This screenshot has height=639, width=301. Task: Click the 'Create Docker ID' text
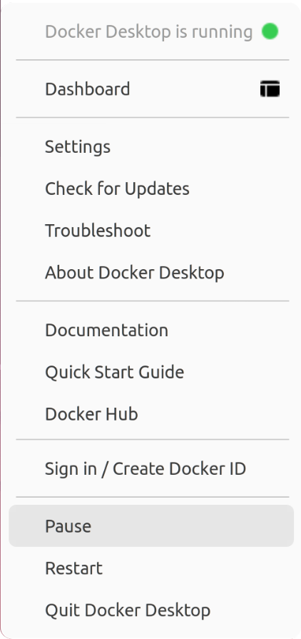coord(179,468)
